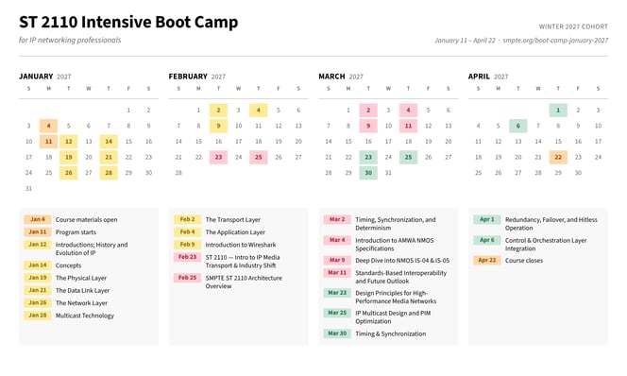
Task: Pick orange day 22 in April grid
Action: tap(558, 157)
